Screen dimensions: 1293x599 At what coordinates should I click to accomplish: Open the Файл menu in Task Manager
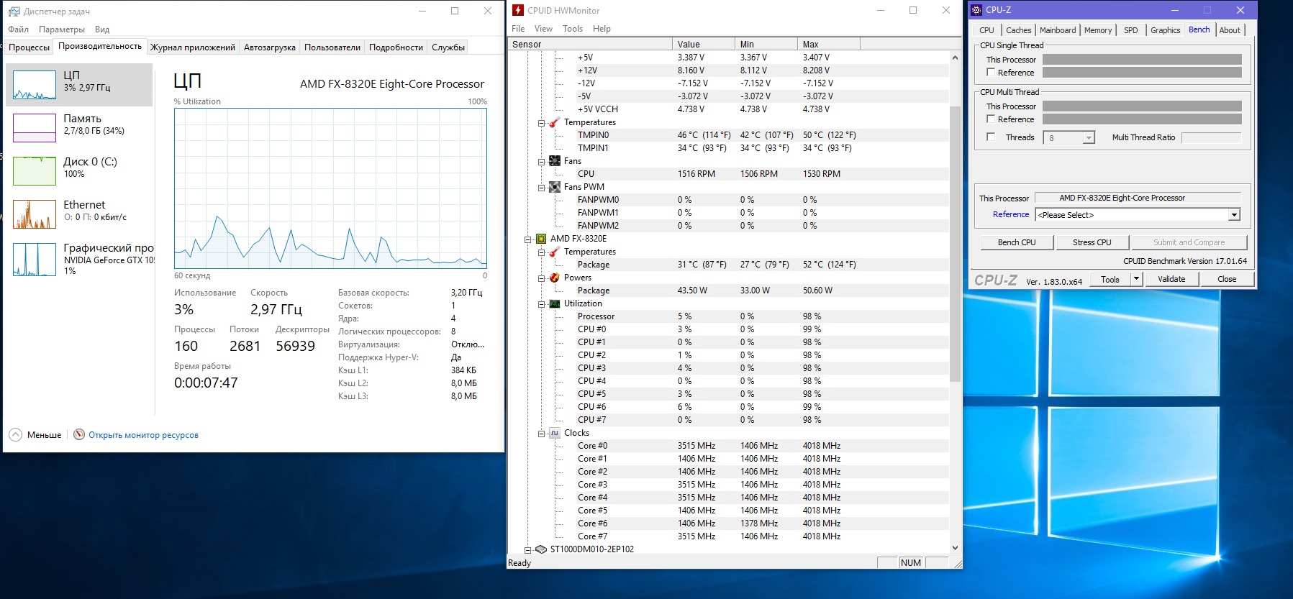click(x=19, y=29)
